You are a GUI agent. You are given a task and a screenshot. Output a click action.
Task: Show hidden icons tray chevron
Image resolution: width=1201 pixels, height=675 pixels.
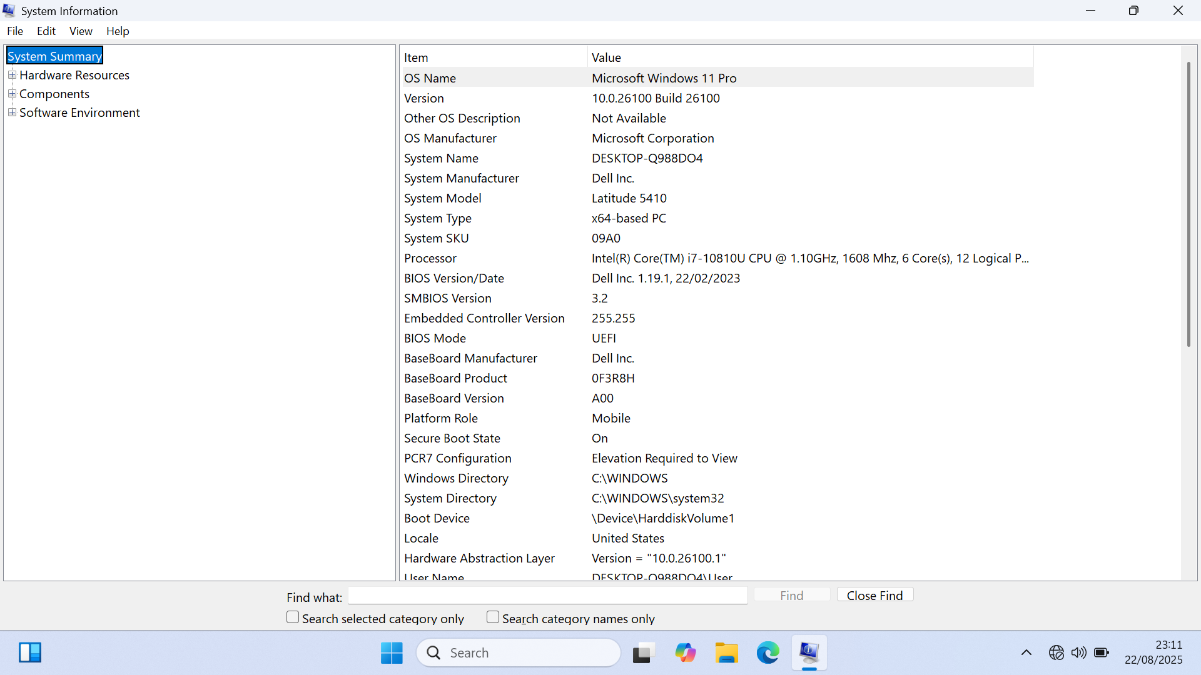(1026, 652)
